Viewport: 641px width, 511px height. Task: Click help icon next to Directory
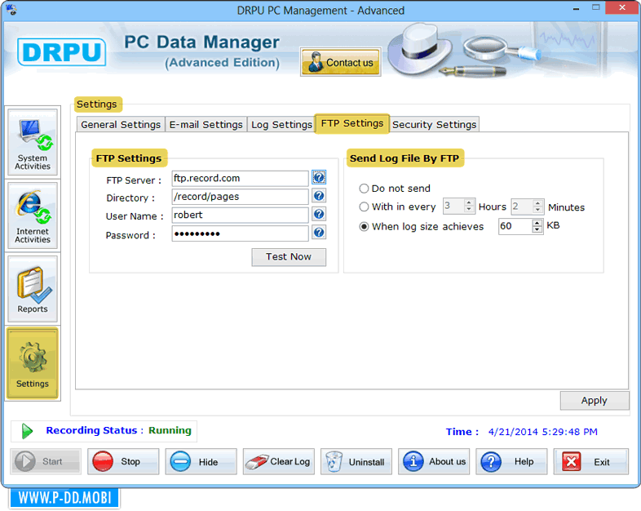pos(319,196)
